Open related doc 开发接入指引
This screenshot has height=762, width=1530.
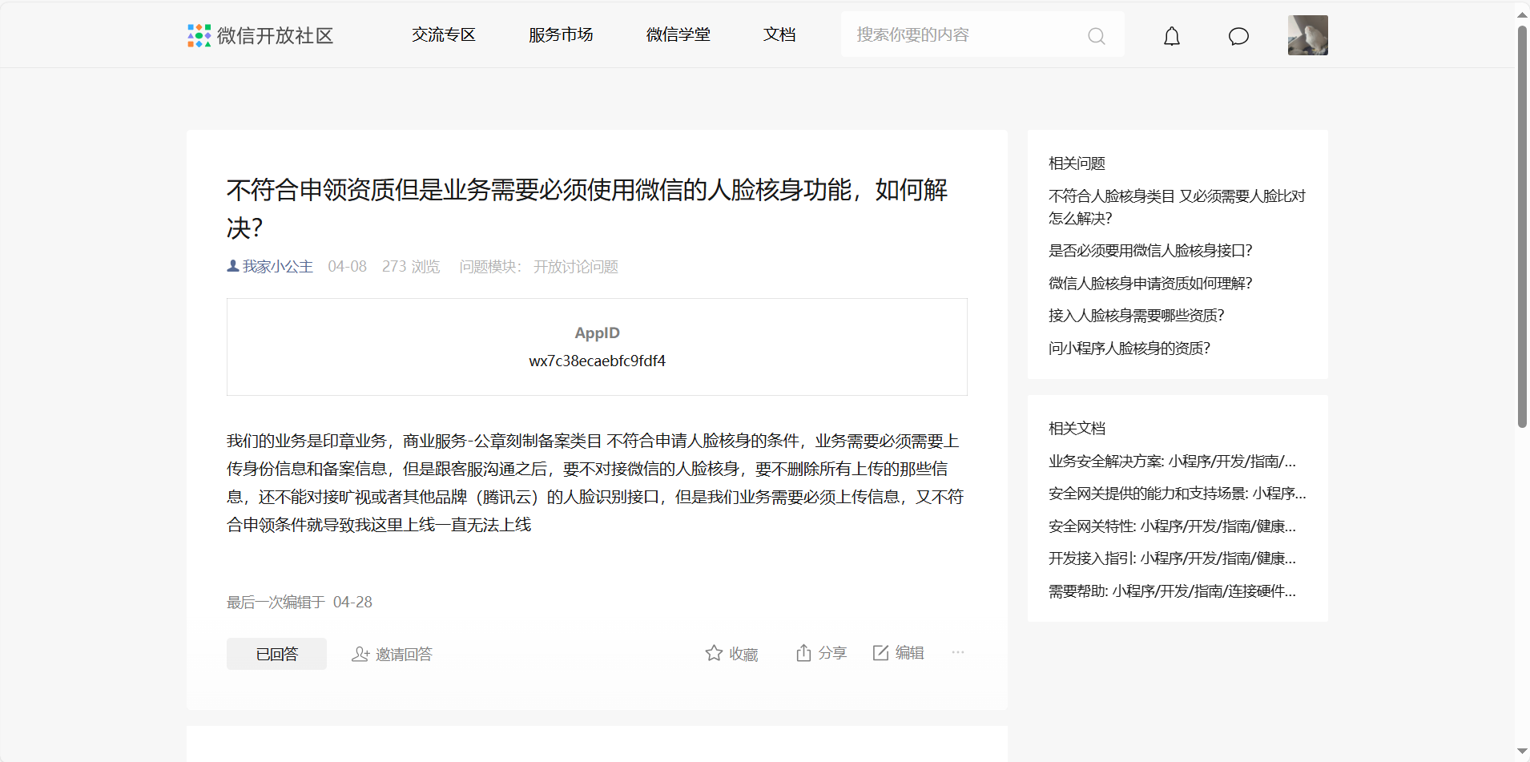pos(1172,558)
